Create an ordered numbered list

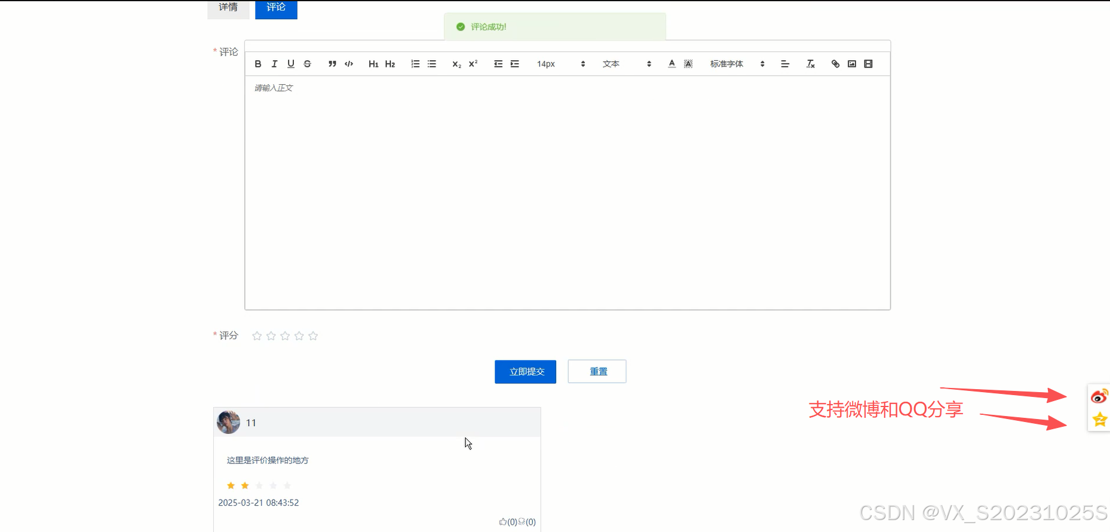tap(415, 64)
